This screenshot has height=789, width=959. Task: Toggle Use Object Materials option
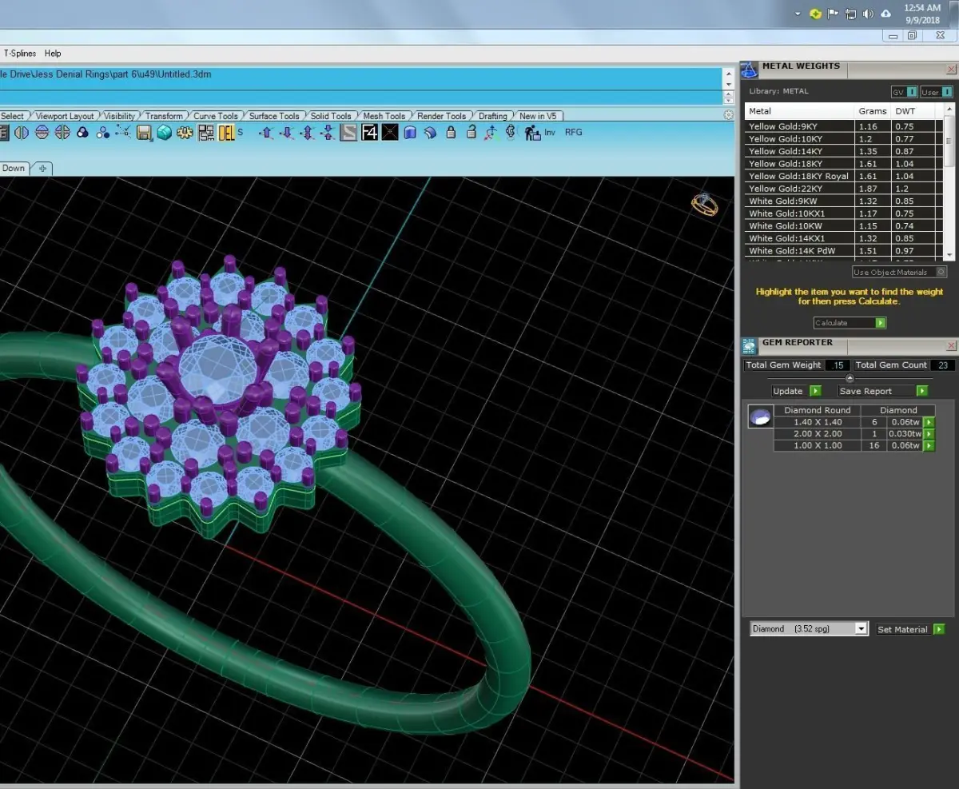(899, 272)
